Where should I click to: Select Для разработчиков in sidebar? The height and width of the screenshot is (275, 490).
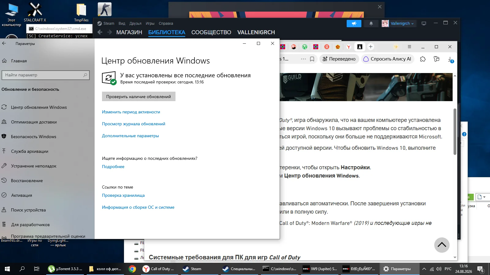coord(47,225)
